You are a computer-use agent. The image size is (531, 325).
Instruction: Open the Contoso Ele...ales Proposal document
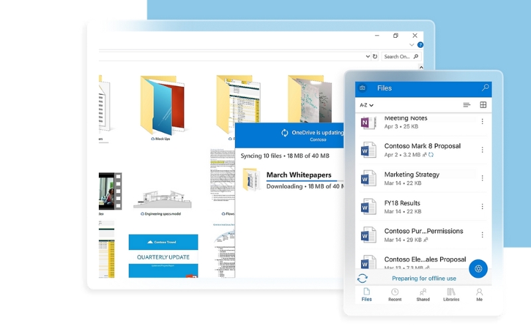coord(425,259)
